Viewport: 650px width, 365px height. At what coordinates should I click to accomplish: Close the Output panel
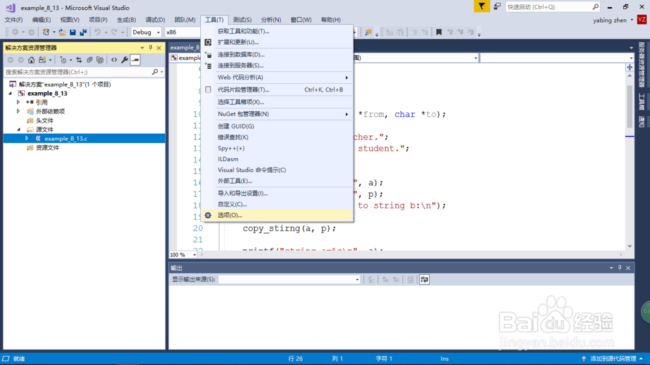pos(629,268)
